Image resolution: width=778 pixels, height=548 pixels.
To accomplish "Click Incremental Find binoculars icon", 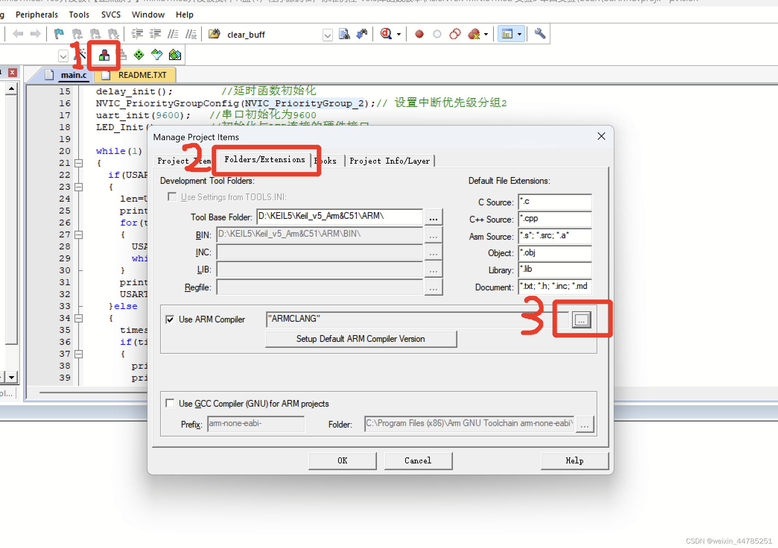I will pyautogui.click(x=362, y=34).
